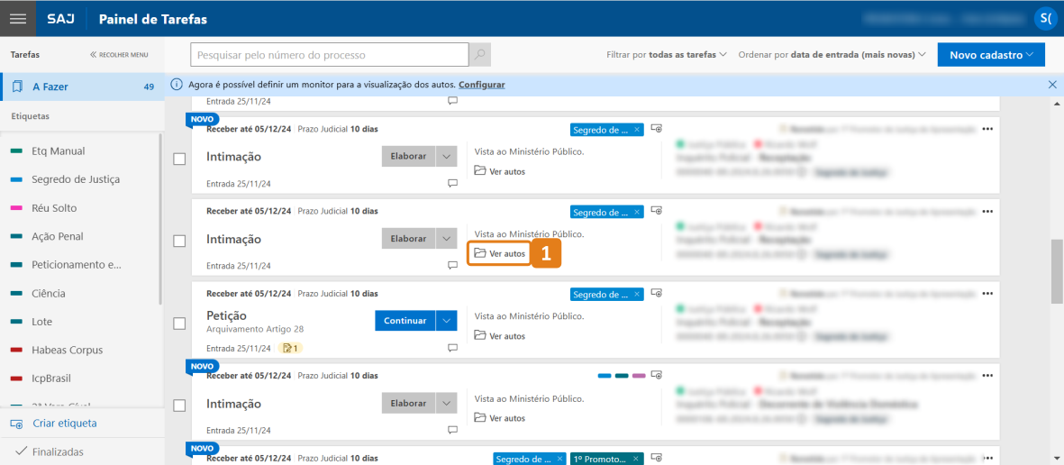The width and height of the screenshot is (1064, 465).
Task: Open the user avatar profile icon
Action: click(1045, 19)
